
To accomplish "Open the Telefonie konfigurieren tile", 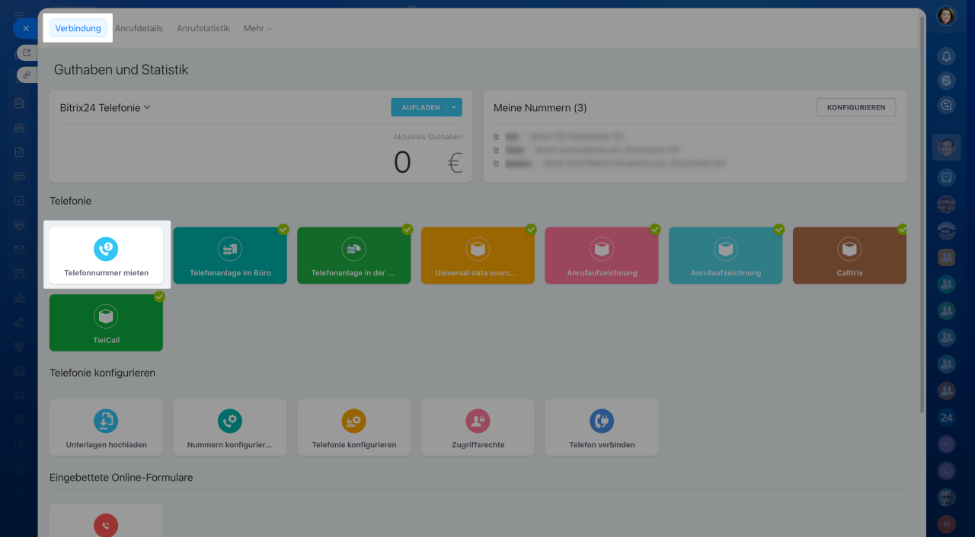I will pos(353,427).
